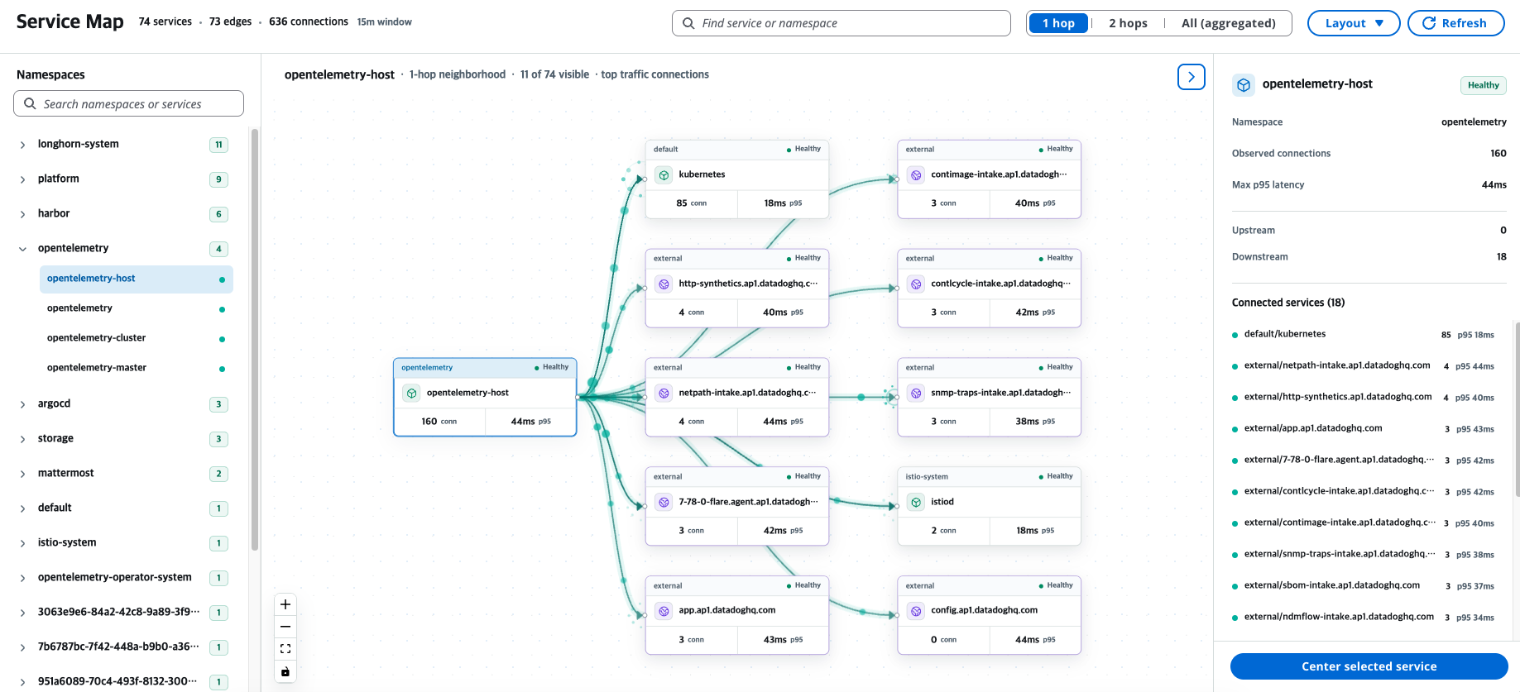1520x692 pixels.
Task: Expand the harbor namespace
Action: pyautogui.click(x=22, y=214)
